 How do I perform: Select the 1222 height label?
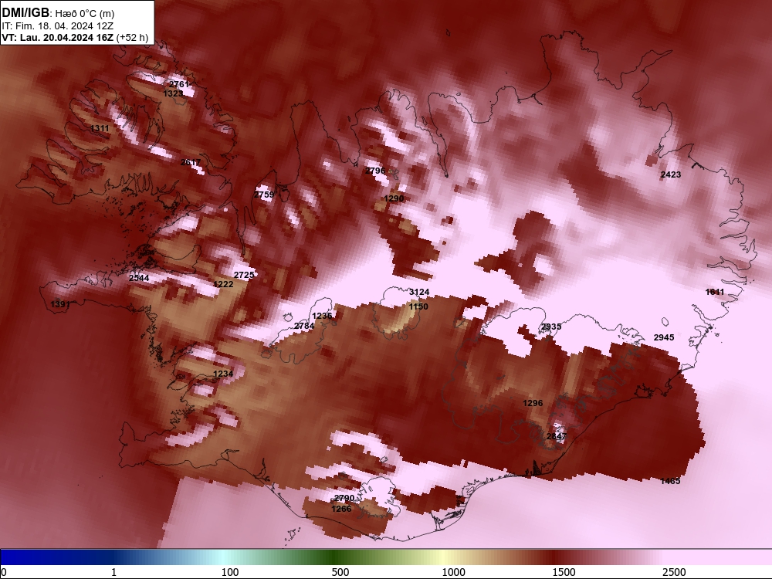pyautogui.click(x=224, y=284)
